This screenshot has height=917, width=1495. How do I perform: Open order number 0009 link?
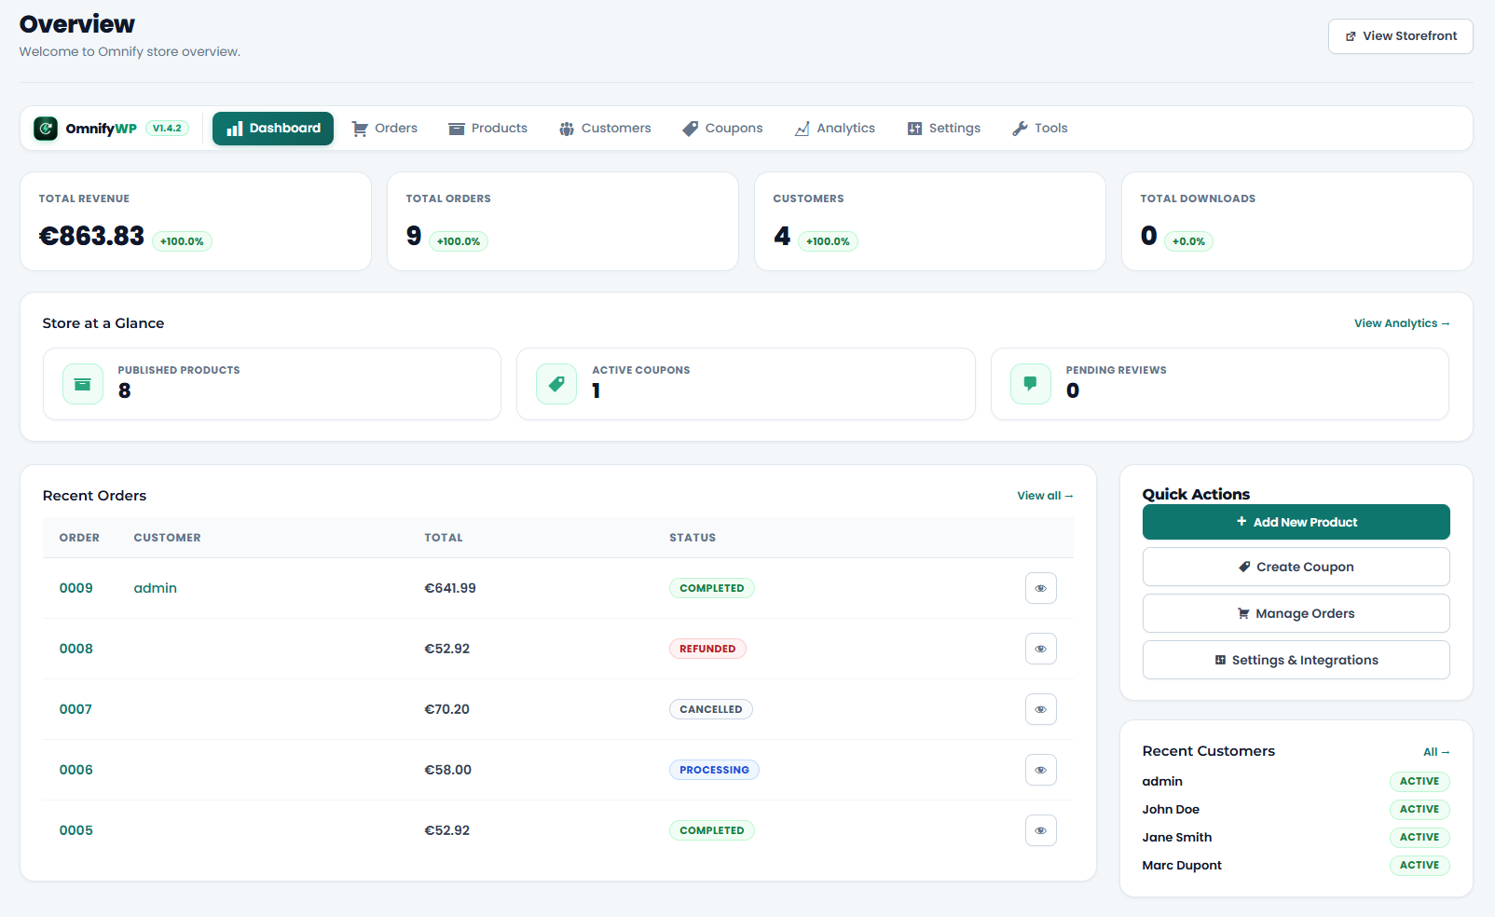tap(76, 588)
